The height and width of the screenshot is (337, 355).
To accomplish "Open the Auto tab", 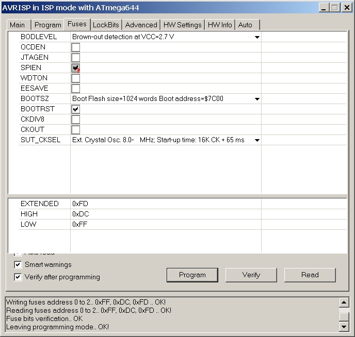I will pyautogui.click(x=247, y=25).
